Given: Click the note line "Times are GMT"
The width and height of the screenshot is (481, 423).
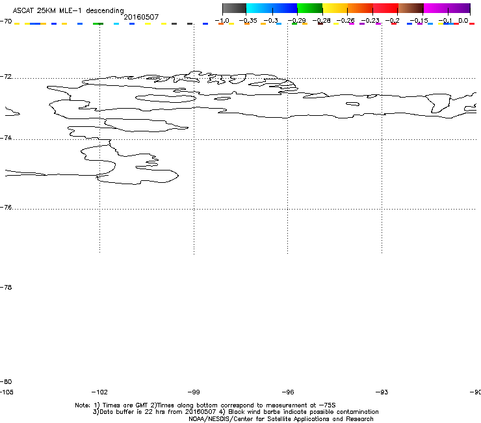Looking at the screenshot, I should pyautogui.click(x=205, y=405).
